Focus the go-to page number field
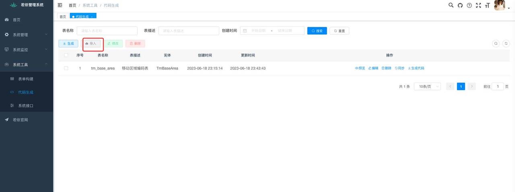The width and height of the screenshot is (515, 192). click(498, 87)
